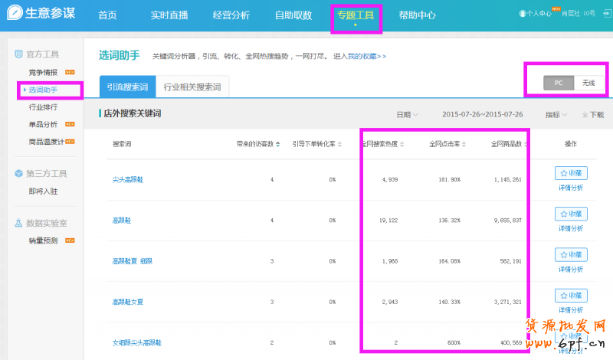The height and width of the screenshot is (360, 613).
Task: Switch data source to PC
Action: tap(559, 83)
